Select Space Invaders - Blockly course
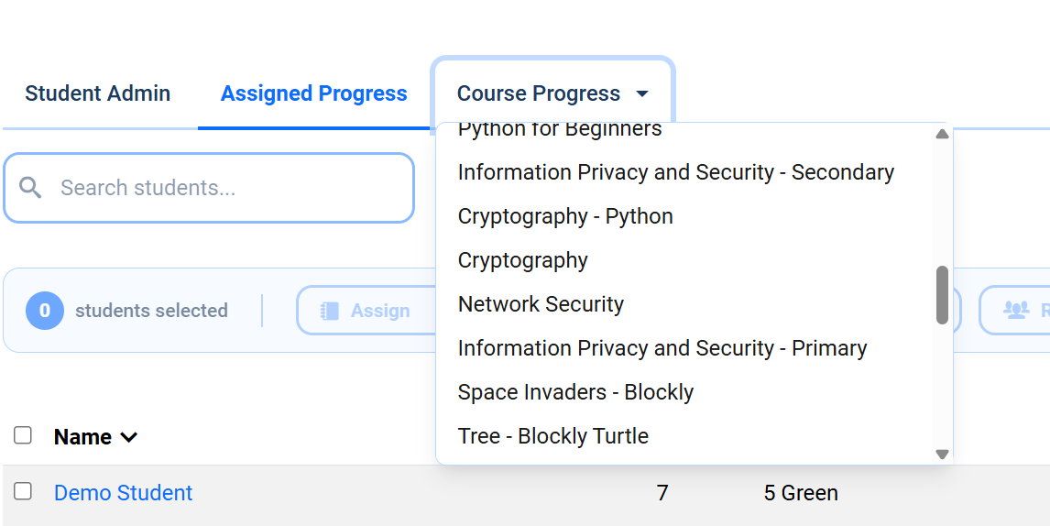Screen dimensions: 1050x526 pos(575,392)
